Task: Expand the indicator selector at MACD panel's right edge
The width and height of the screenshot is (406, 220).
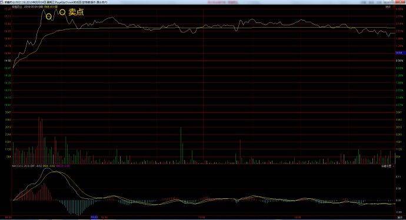Action: point(388,166)
